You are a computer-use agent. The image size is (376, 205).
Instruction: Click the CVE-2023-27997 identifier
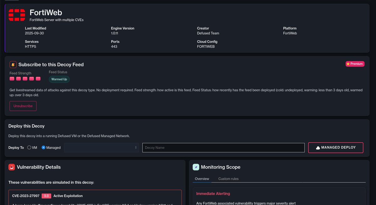[x=26, y=196]
